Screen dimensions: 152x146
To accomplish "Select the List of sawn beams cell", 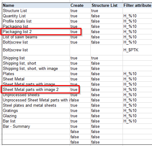I will 36,37.
